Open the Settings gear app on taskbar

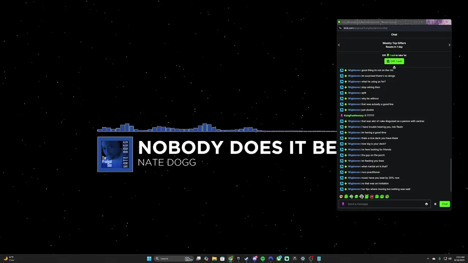click(x=303, y=259)
